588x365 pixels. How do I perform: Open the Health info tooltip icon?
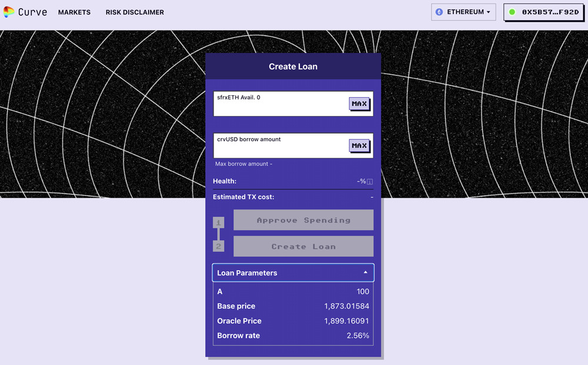coord(370,181)
